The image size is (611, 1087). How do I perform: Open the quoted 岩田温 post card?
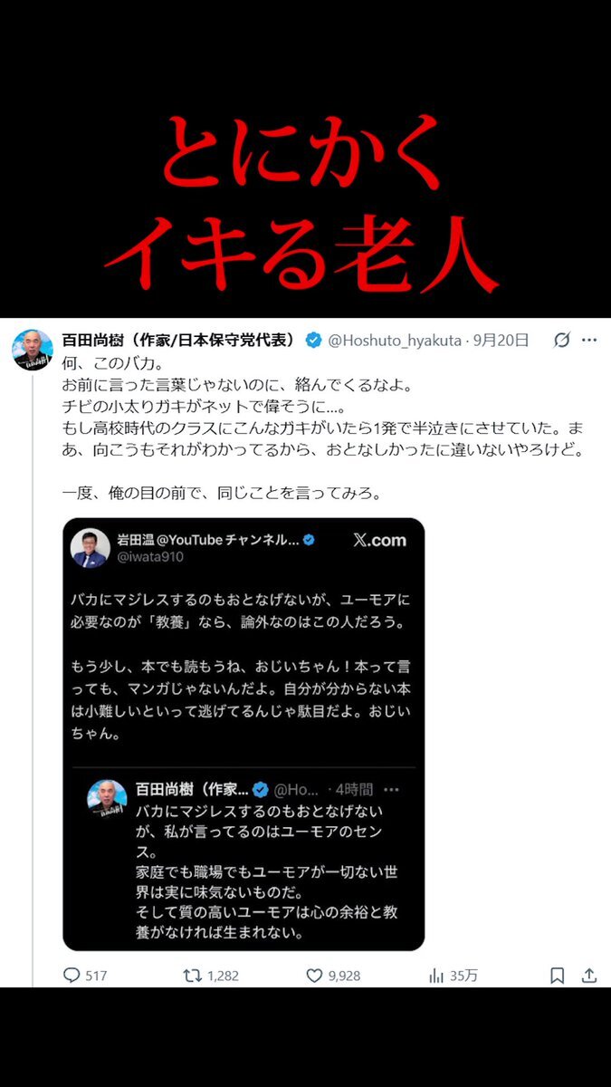tap(243, 735)
